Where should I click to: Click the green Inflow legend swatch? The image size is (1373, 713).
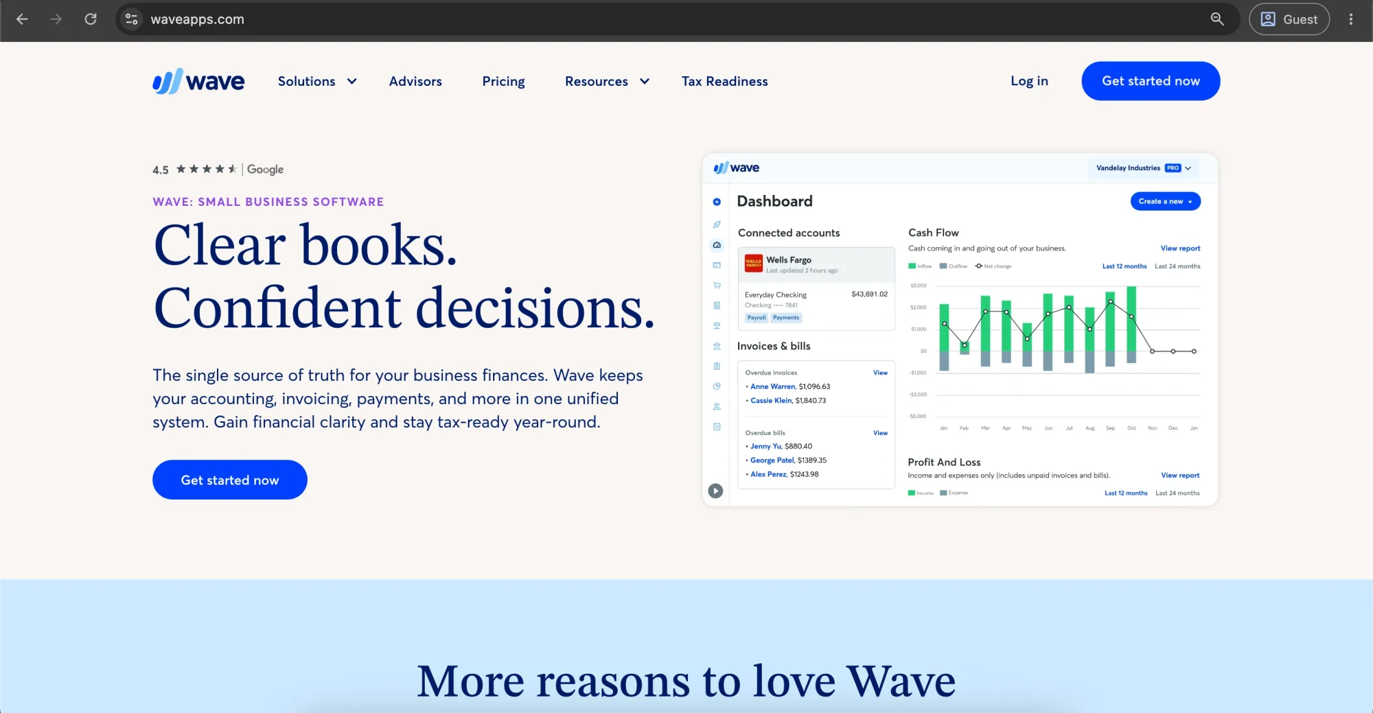click(x=912, y=266)
